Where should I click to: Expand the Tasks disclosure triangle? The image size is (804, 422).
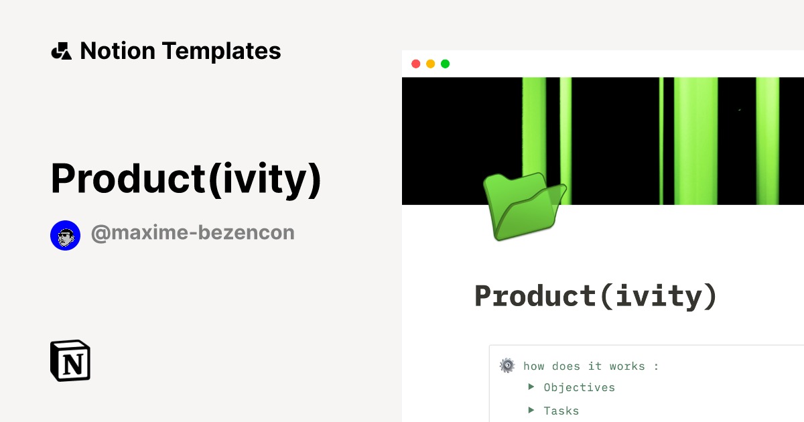531,411
